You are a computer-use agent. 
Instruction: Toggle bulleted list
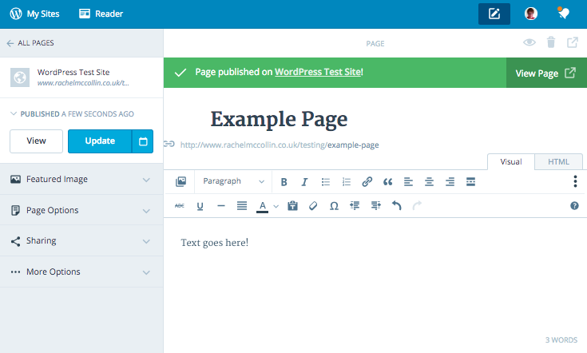click(326, 182)
